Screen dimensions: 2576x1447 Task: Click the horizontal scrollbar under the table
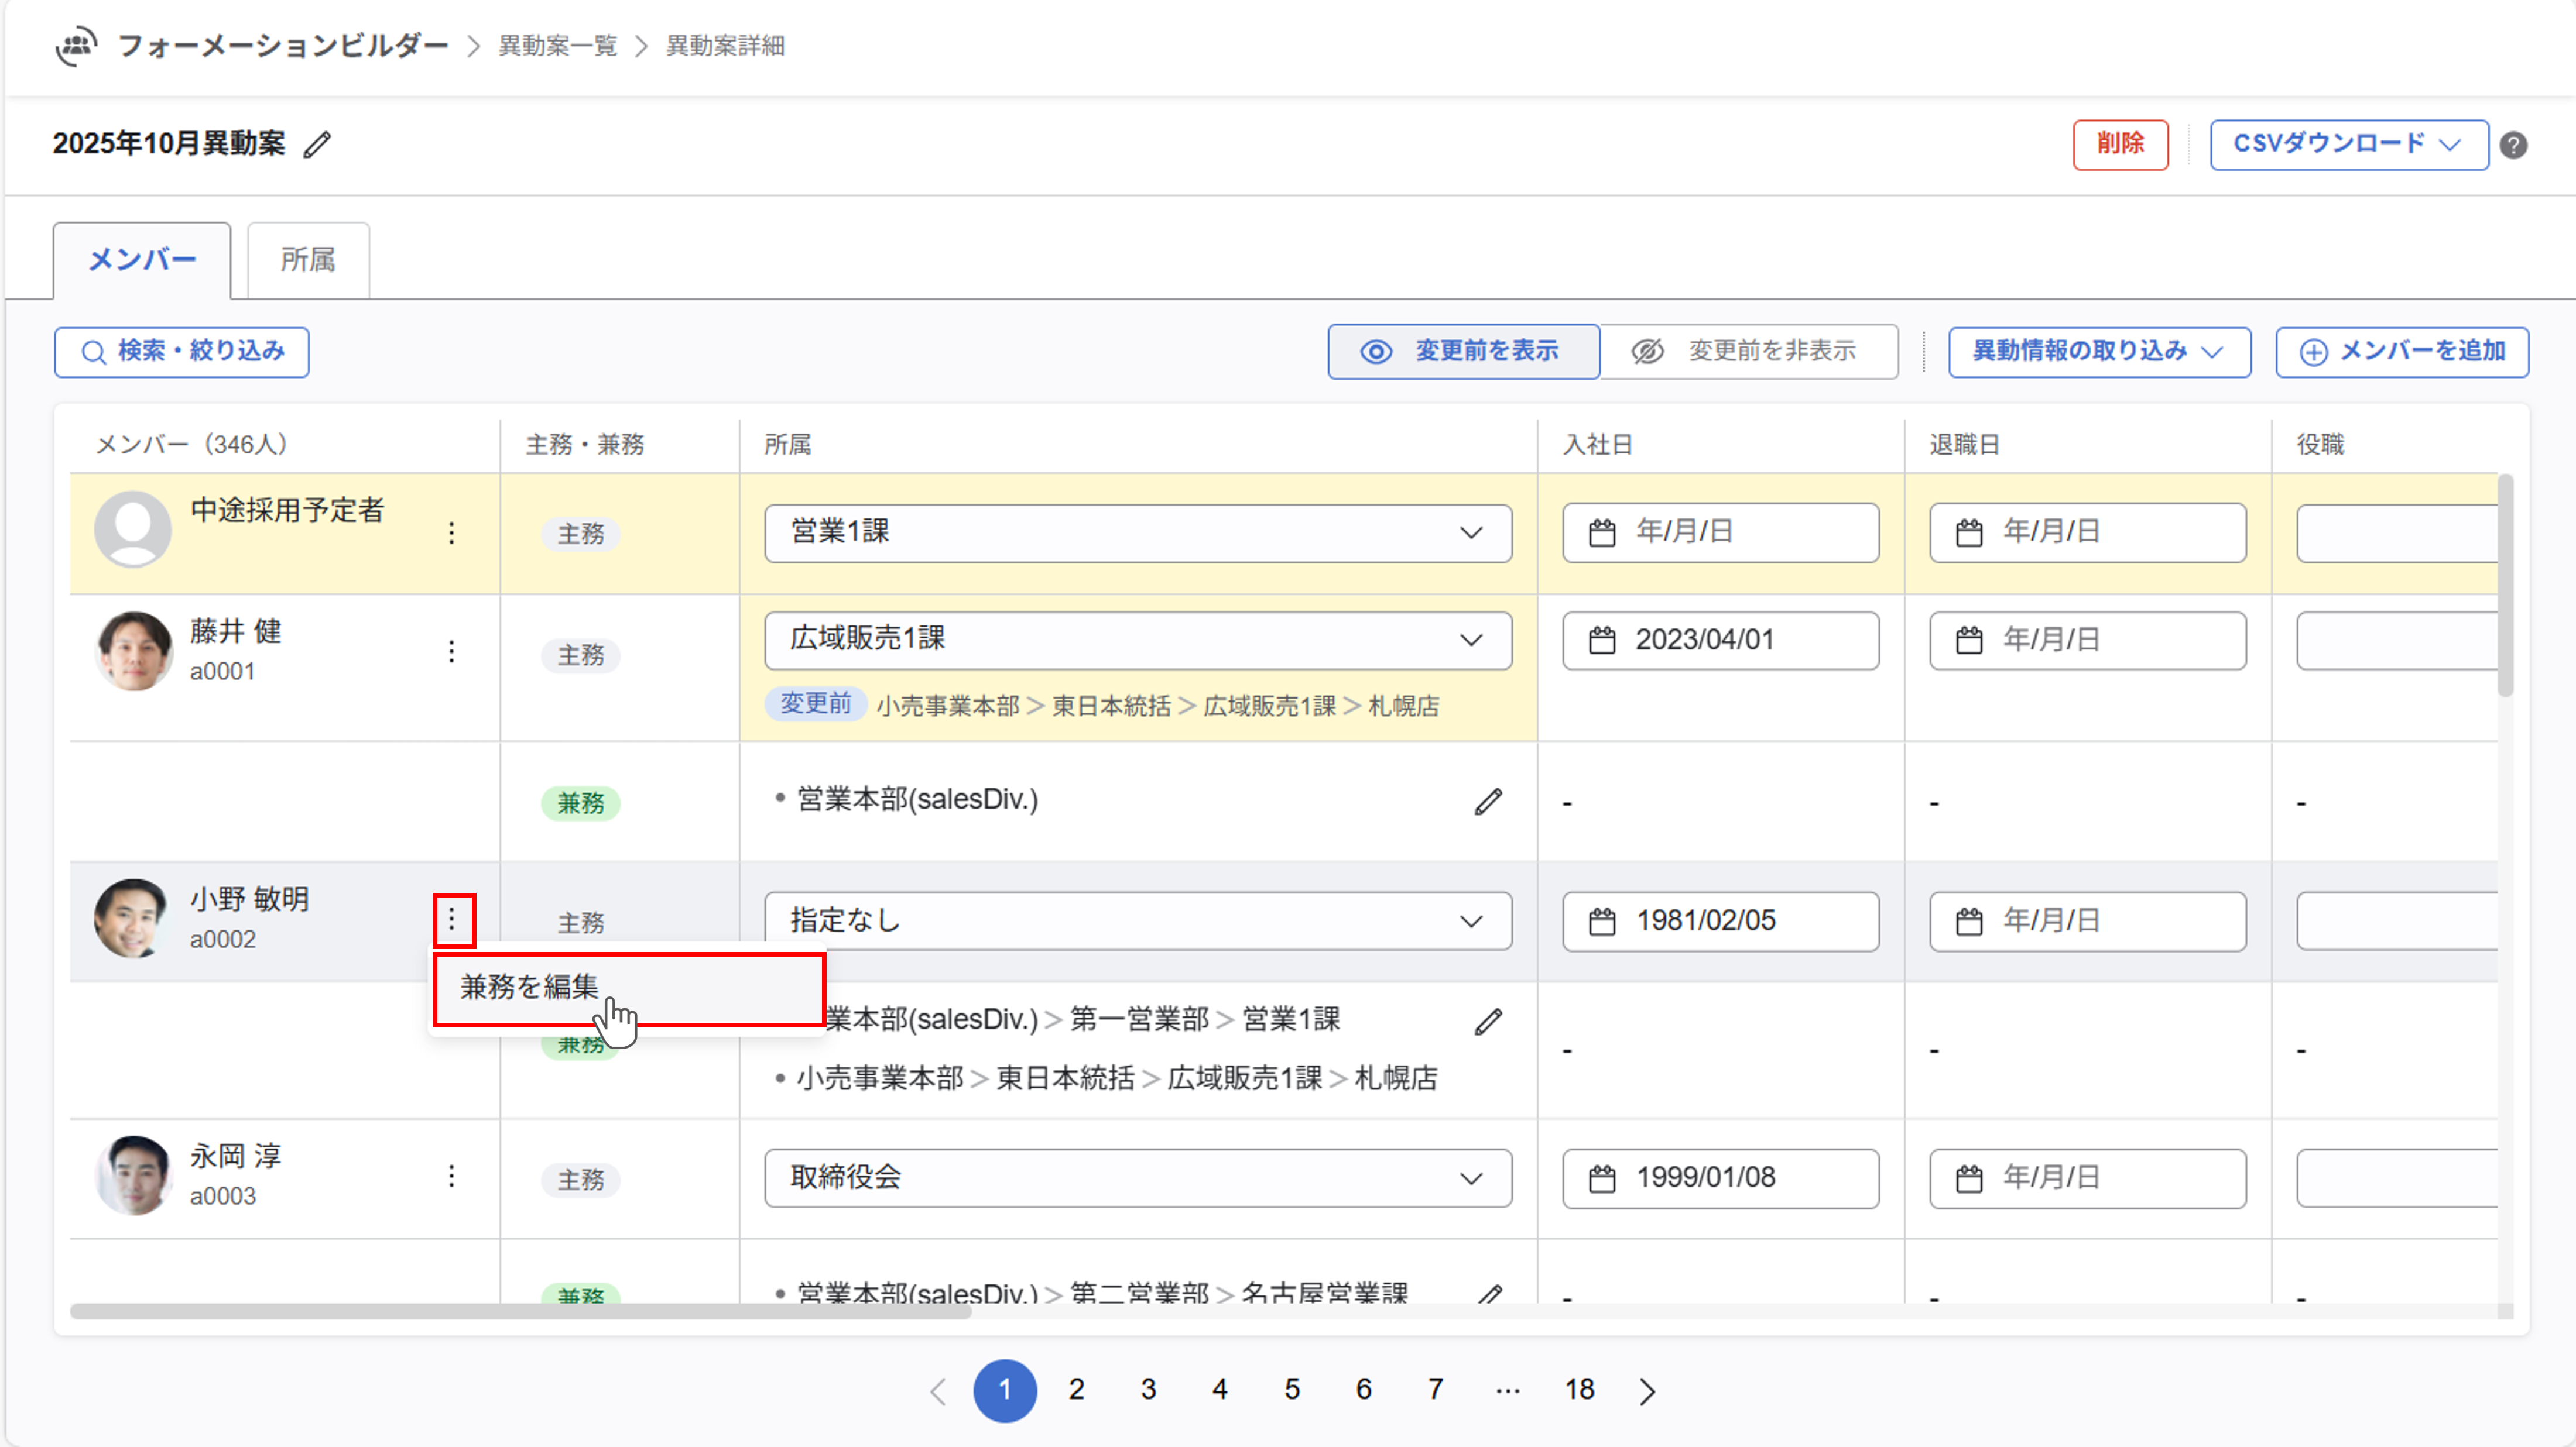pos(520,1311)
